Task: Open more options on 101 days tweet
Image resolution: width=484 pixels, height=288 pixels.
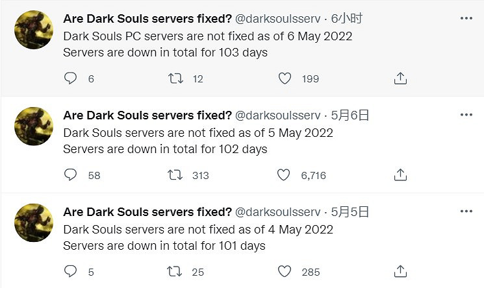Action: pyautogui.click(x=466, y=212)
